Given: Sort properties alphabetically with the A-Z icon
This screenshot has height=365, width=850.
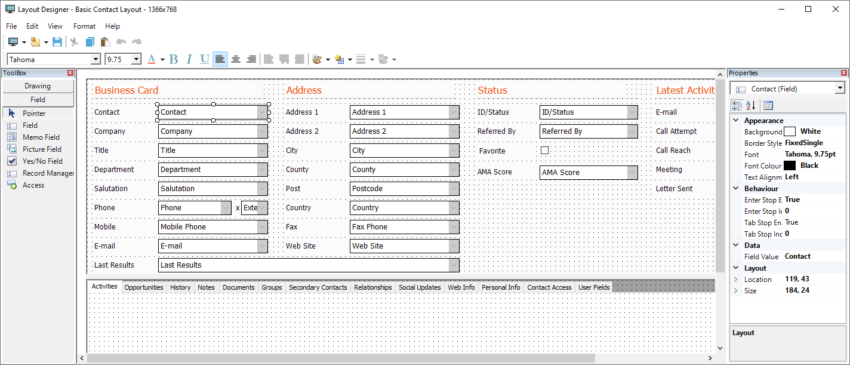Looking at the screenshot, I should click(750, 105).
